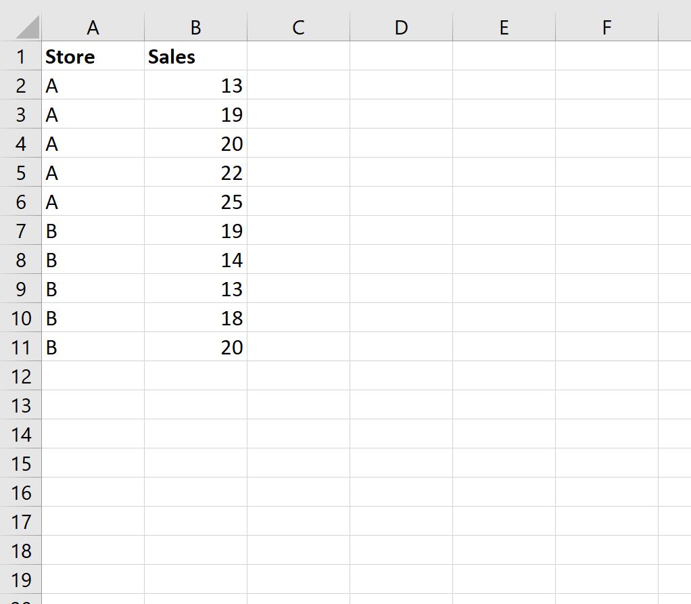Select column B header
The width and height of the screenshot is (691, 604).
195,27
